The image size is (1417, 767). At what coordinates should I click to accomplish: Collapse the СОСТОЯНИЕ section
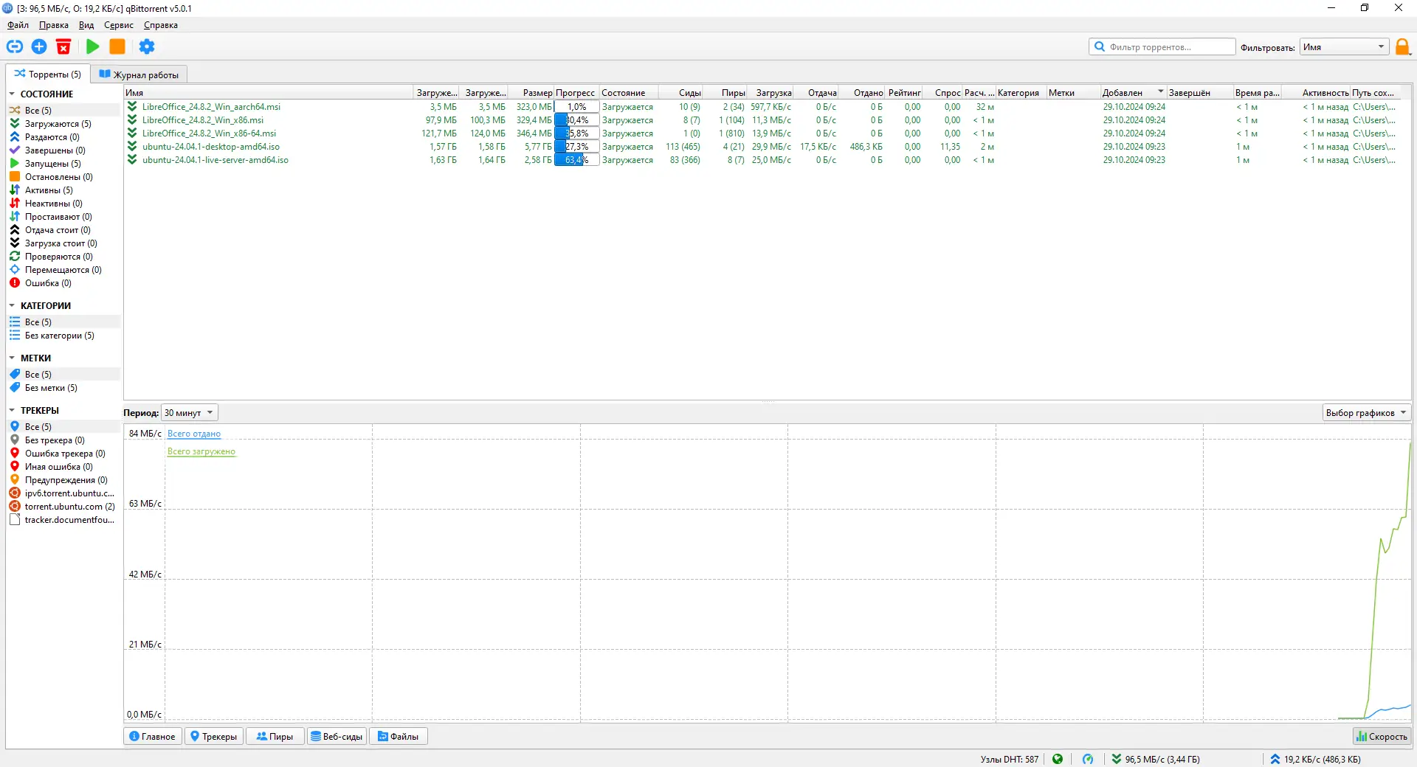(13, 94)
